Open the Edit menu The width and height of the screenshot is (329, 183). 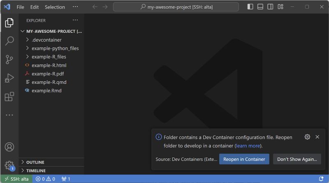35,7
